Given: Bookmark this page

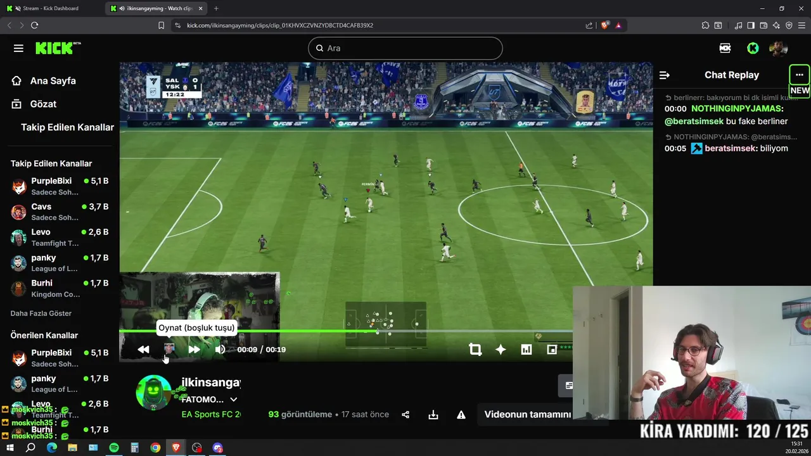Looking at the screenshot, I should [161, 25].
